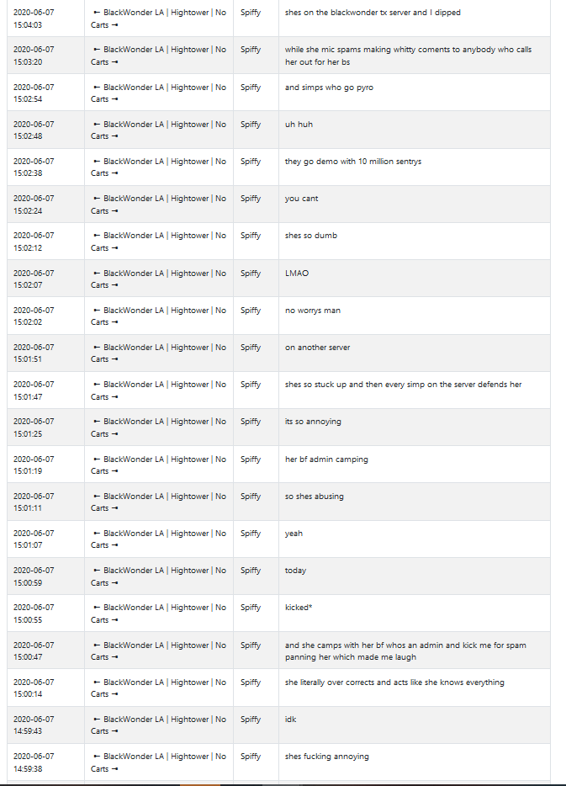Select the 'and simps who go pyro' message
566x786 pixels.
point(329,88)
